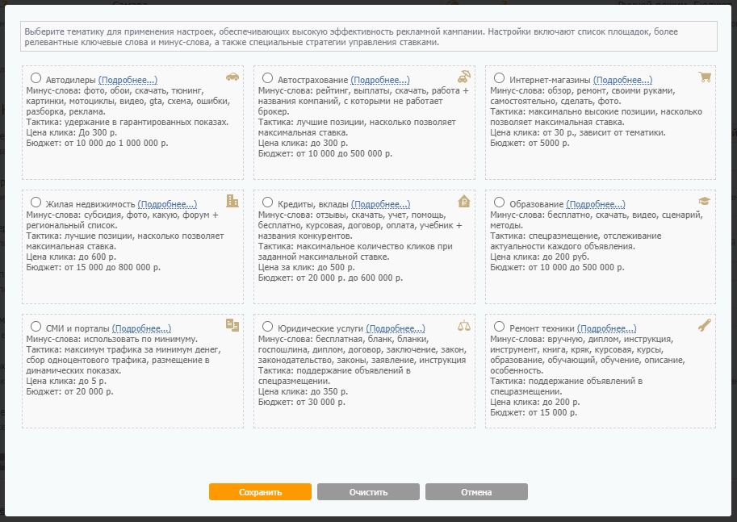Pick the Образование theme radio button
The height and width of the screenshot is (522, 737).
click(x=499, y=203)
